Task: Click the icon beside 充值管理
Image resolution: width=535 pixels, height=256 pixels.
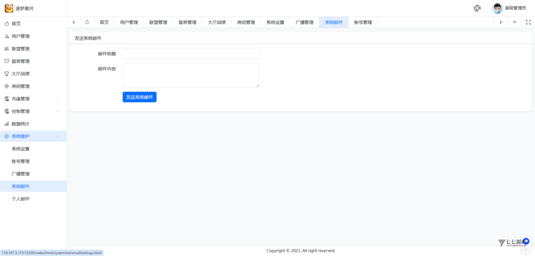Action: pyautogui.click(x=6, y=99)
